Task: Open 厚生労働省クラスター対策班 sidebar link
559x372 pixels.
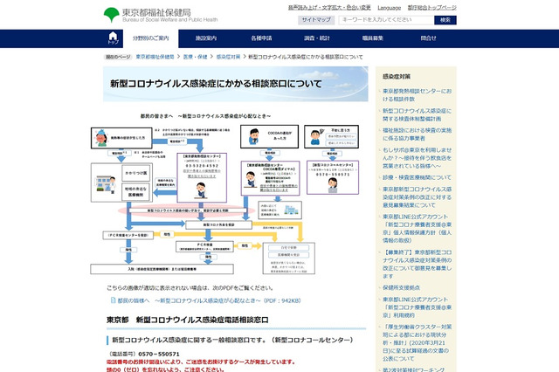Action: point(418,342)
